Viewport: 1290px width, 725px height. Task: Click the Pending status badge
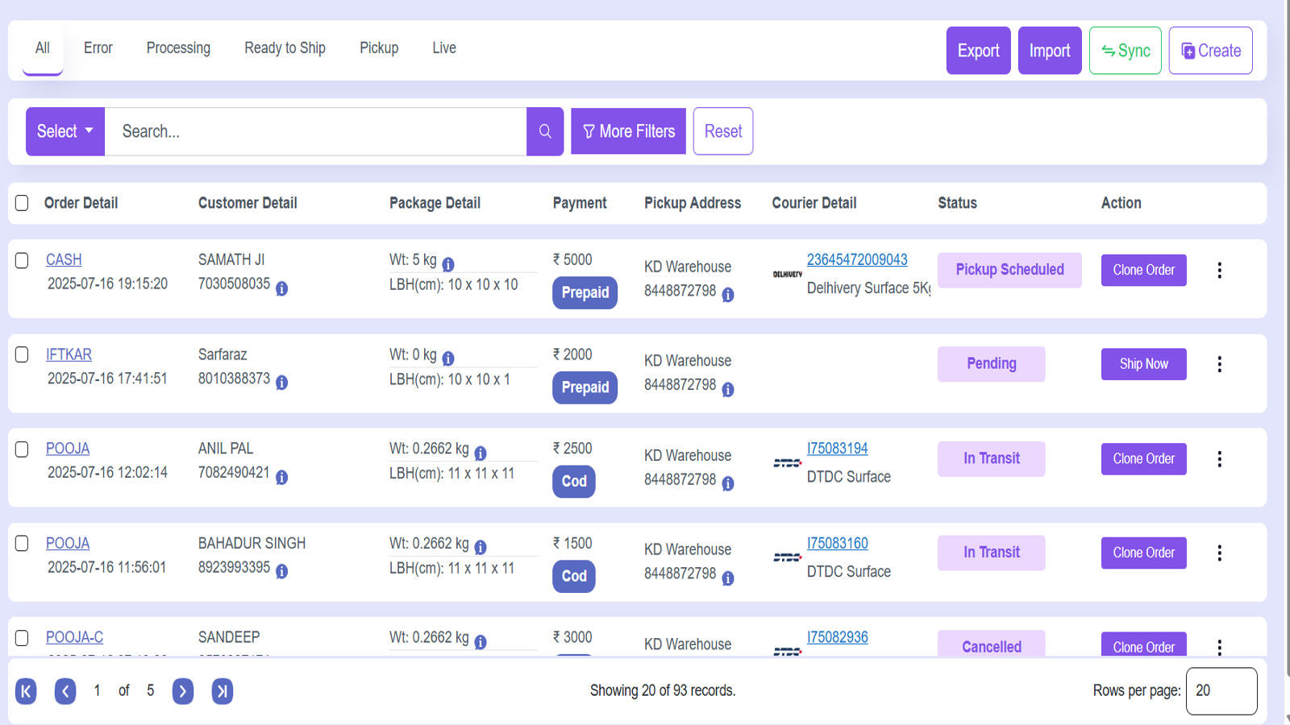click(991, 364)
